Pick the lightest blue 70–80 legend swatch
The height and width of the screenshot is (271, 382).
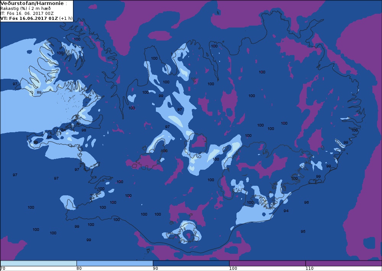tap(39, 263)
